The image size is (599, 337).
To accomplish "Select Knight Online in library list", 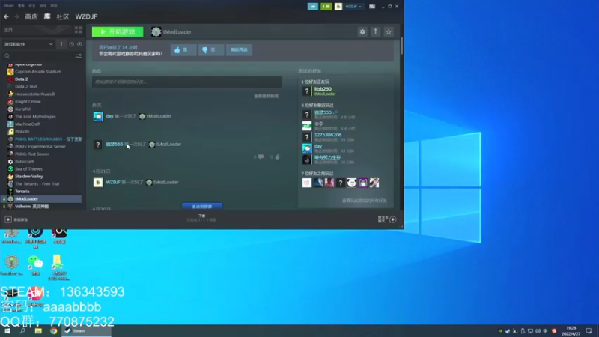I will [28, 102].
